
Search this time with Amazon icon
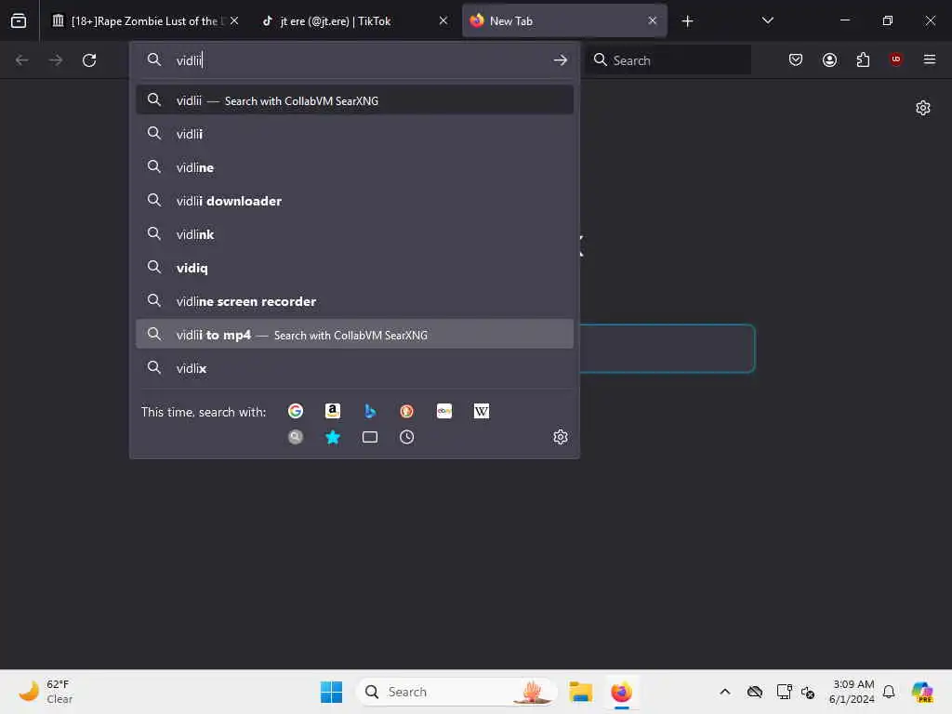pyautogui.click(x=332, y=411)
